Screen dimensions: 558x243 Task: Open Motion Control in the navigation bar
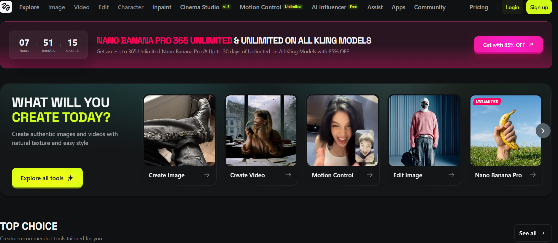271,7
